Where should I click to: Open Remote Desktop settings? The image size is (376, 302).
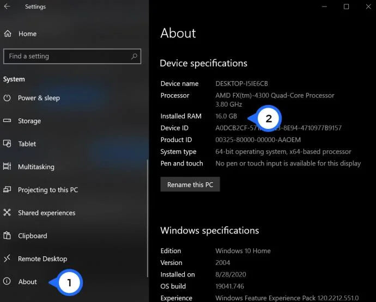(43, 258)
